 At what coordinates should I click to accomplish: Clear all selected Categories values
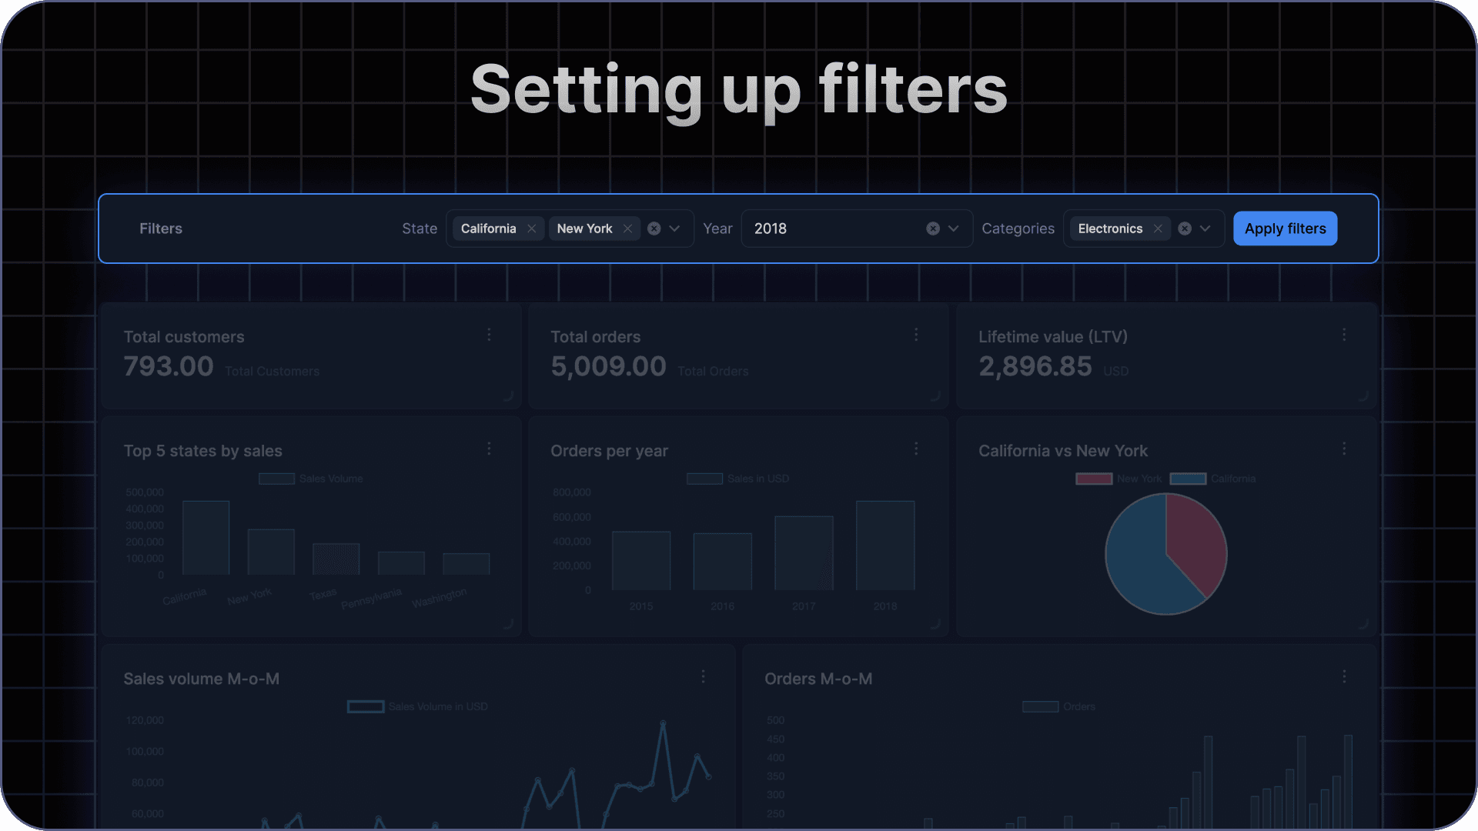pyautogui.click(x=1185, y=229)
